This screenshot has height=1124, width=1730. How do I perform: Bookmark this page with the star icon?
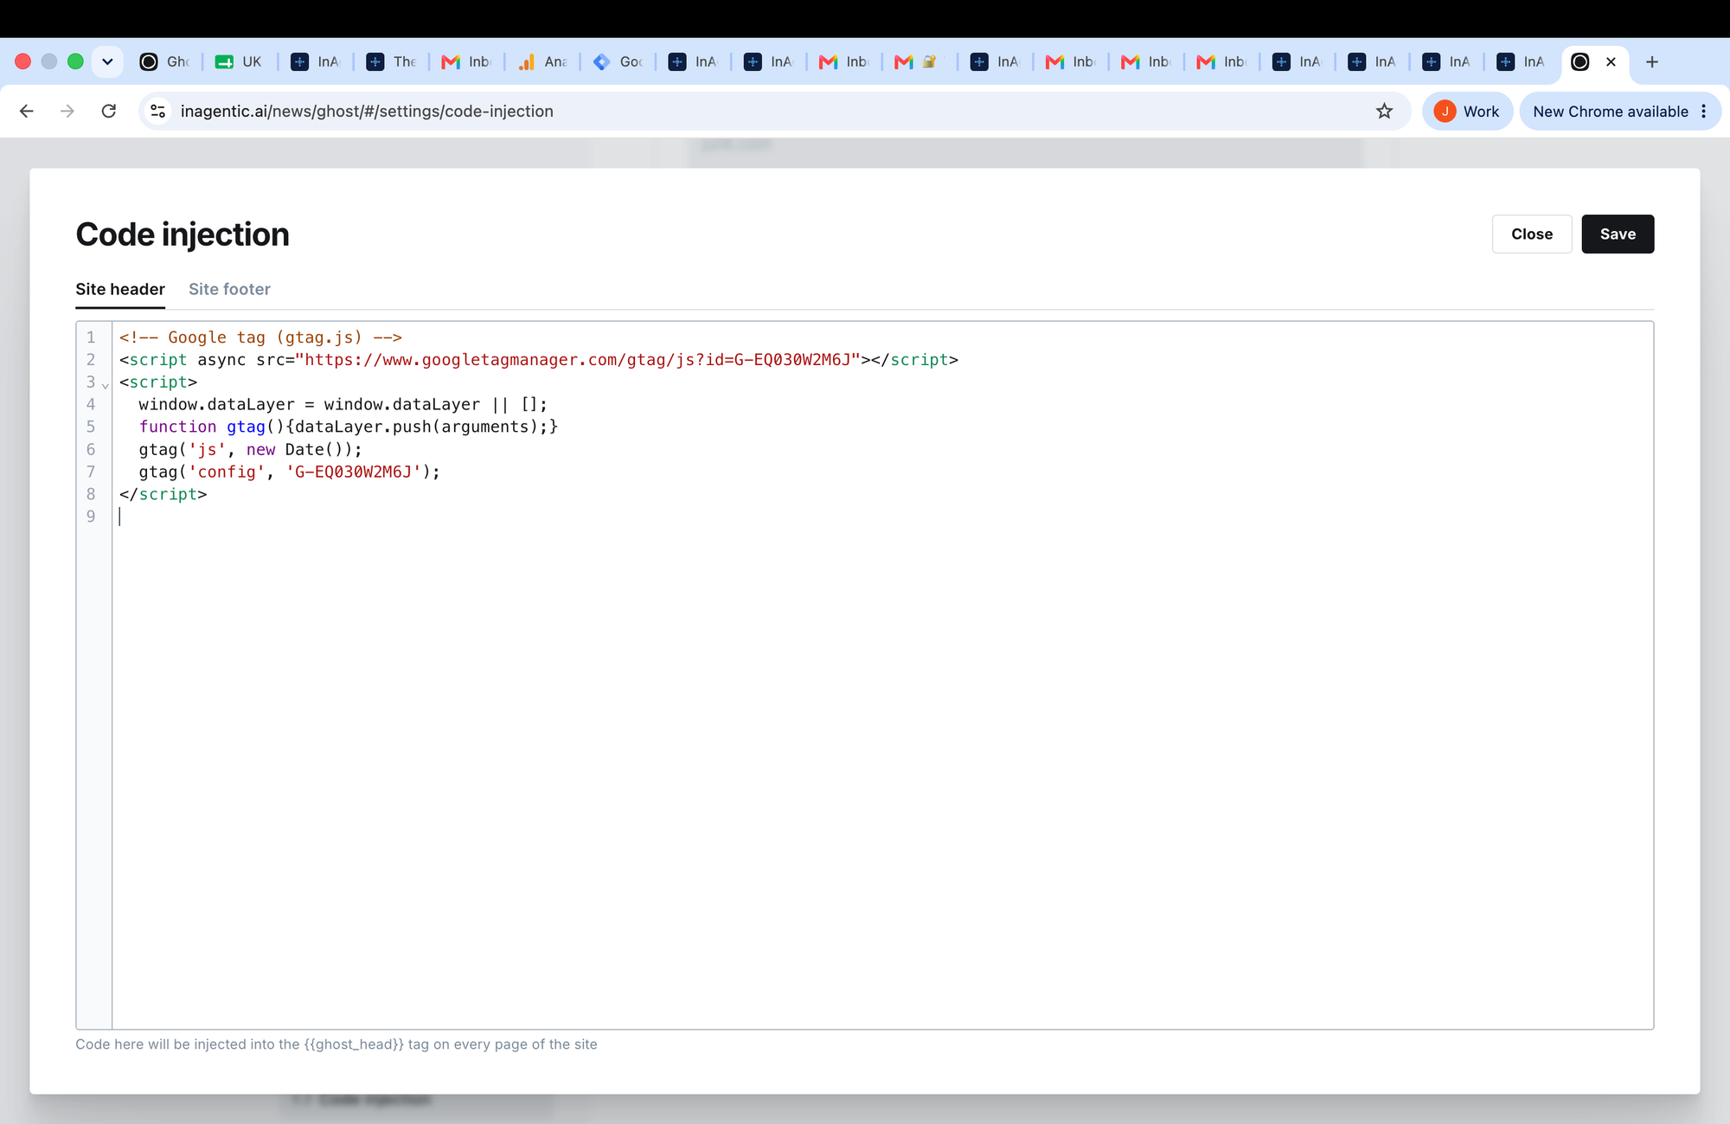(x=1384, y=111)
